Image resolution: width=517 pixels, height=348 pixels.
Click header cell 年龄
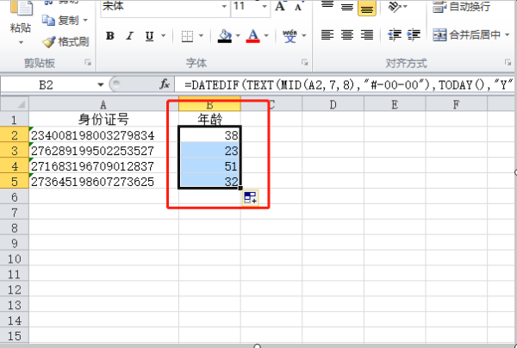click(209, 119)
